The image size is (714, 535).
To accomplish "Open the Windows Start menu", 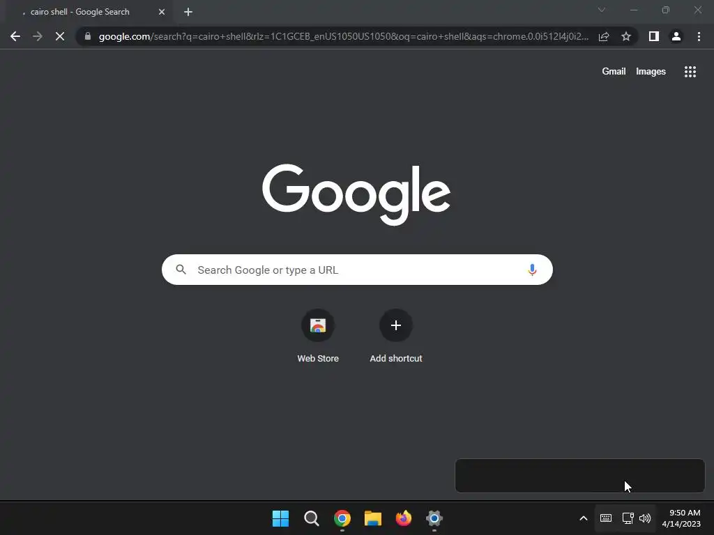I will pos(280,518).
